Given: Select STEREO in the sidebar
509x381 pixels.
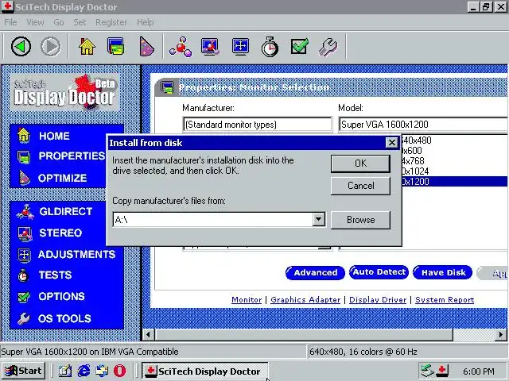Looking at the screenshot, I should click(60, 233).
